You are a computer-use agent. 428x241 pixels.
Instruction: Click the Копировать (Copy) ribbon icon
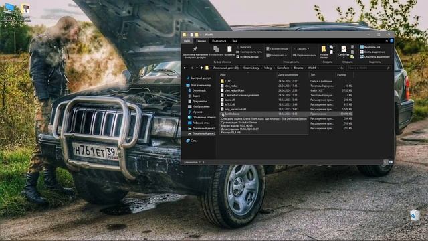216,51
